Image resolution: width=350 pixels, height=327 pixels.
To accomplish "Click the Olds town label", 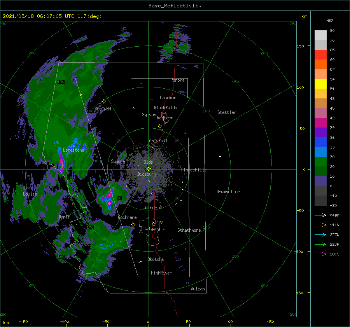I will point(148,162).
